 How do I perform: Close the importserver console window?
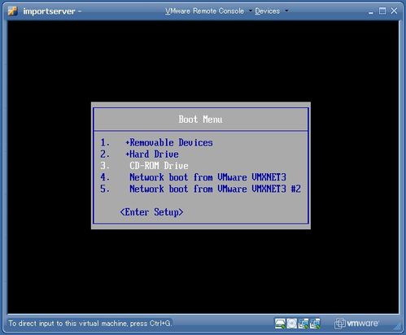click(394, 11)
